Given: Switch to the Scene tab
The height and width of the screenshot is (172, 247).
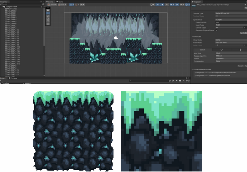Looking at the screenshot, I should (50, 2).
